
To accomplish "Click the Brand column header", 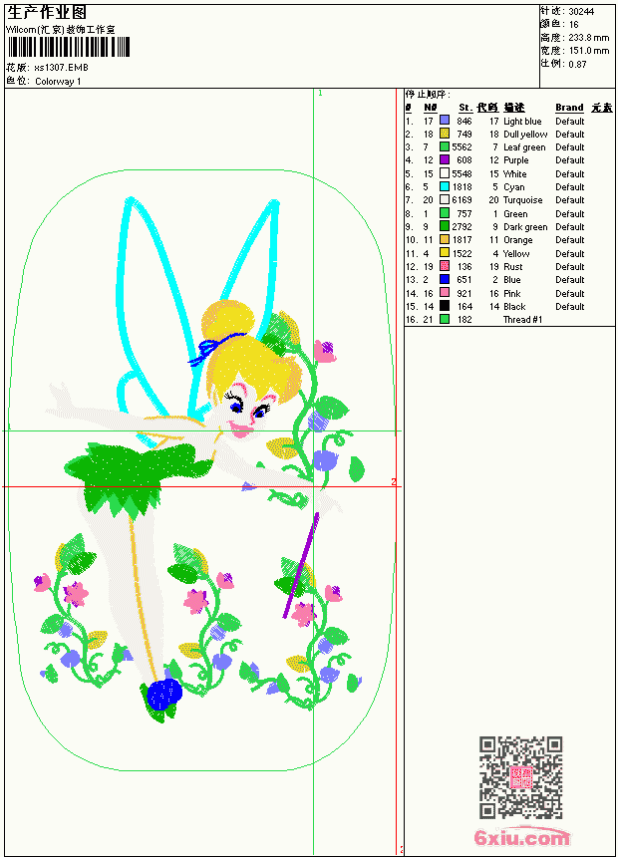I will (x=569, y=108).
